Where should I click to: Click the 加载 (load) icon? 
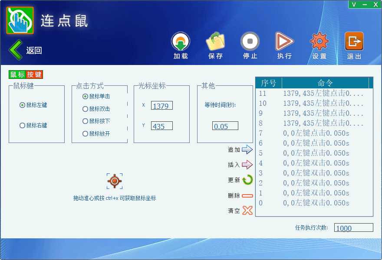click(x=181, y=42)
